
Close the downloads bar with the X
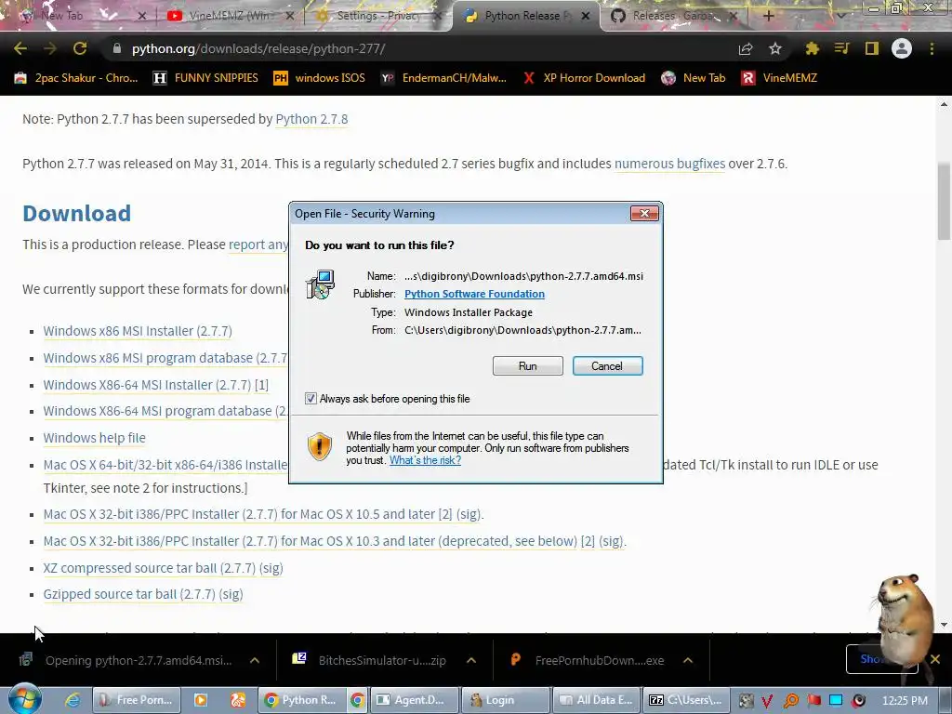point(935,659)
